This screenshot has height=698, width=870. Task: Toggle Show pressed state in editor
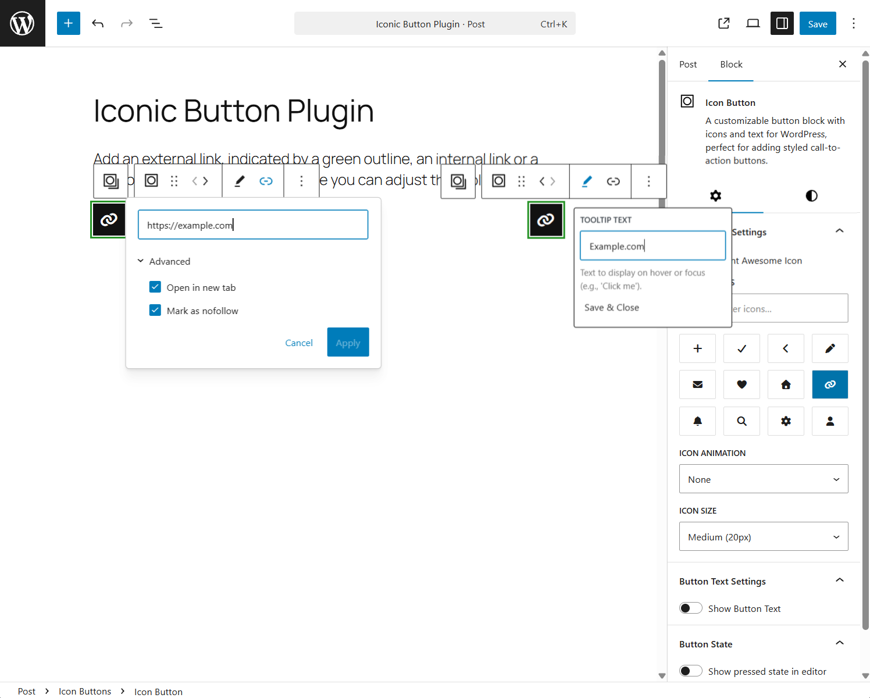click(x=691, y=671)
